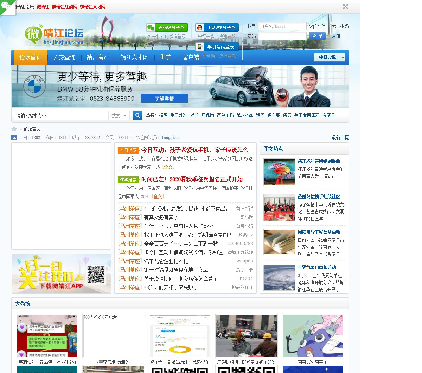Click the 登录 submit button
The width and height of the screenshot is (422, 373).
pos(317,36)
